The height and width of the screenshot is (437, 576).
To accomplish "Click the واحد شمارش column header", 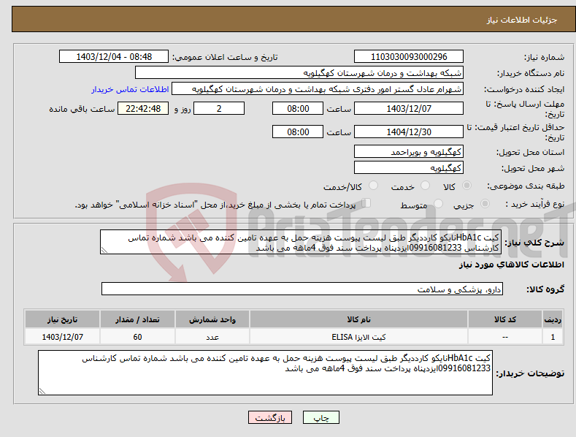I will [x=212, y=319].
